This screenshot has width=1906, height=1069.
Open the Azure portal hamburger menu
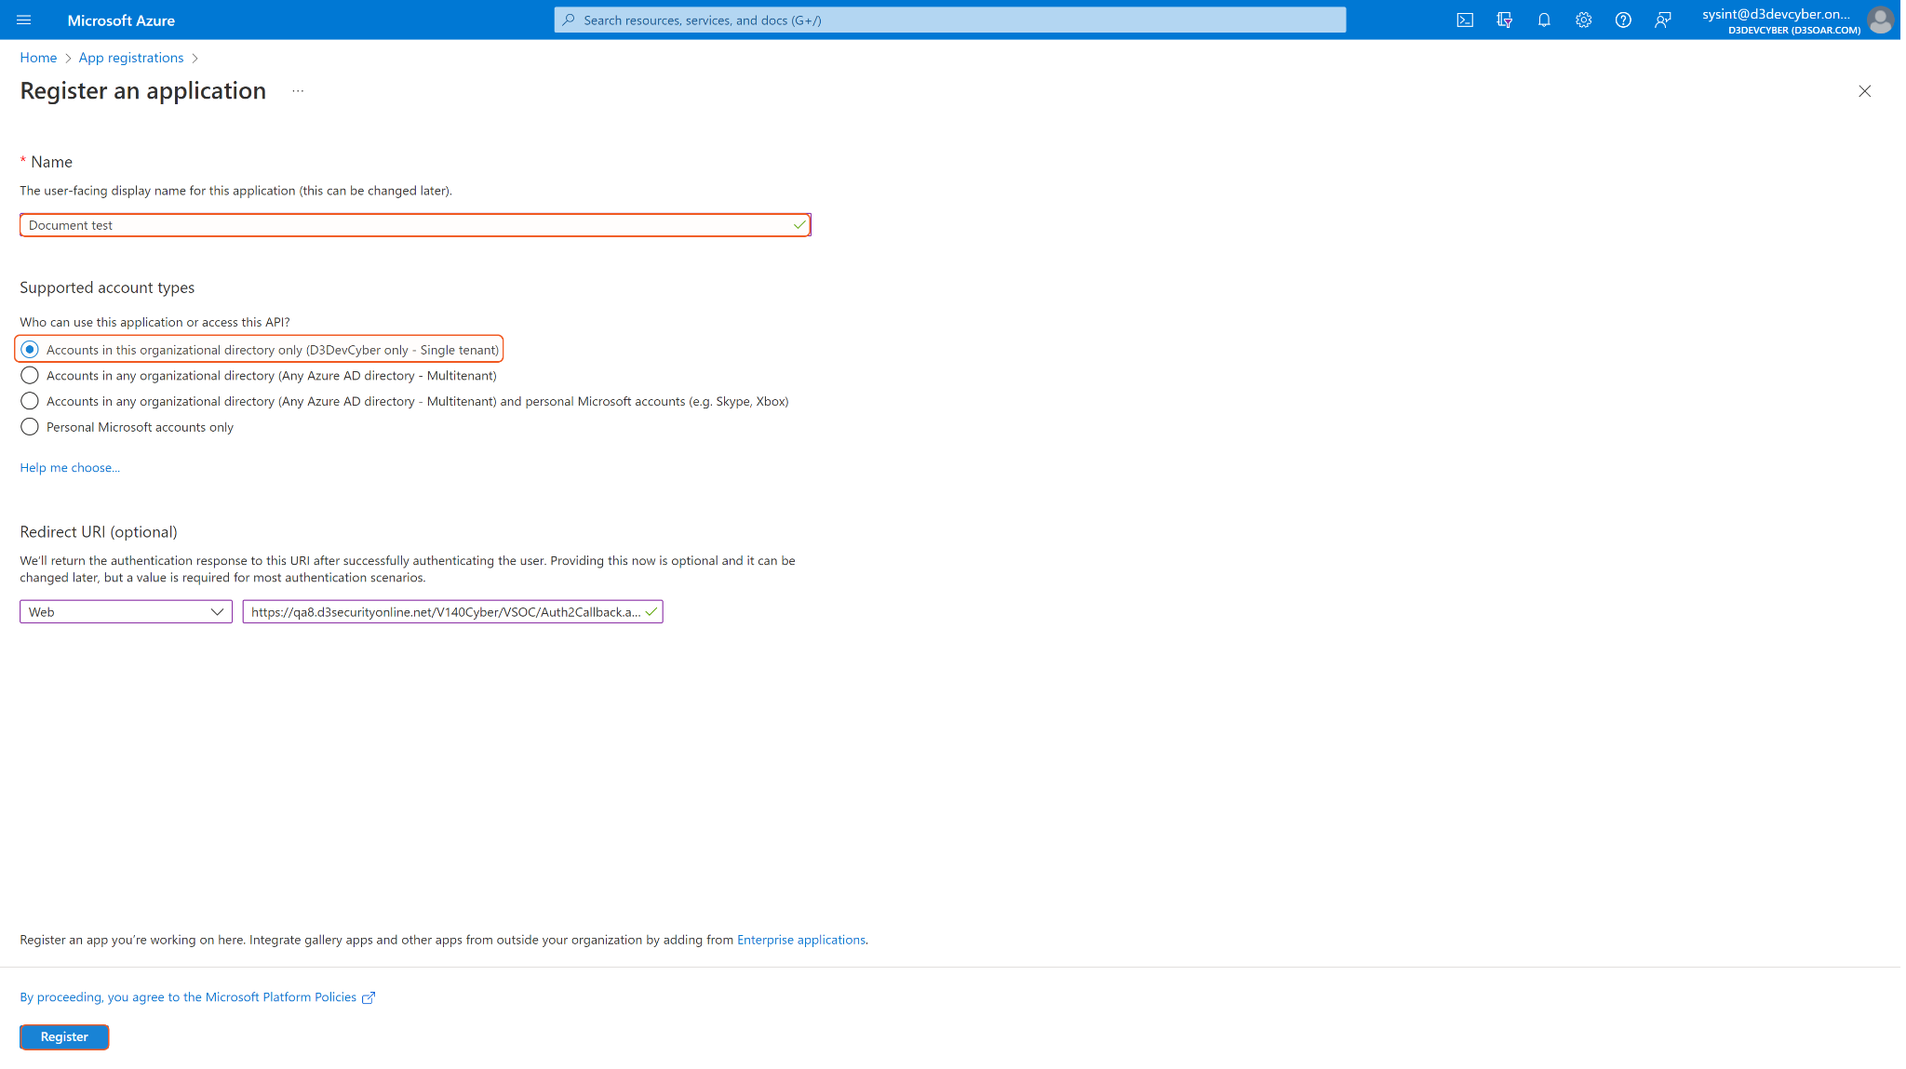point(24,20)
